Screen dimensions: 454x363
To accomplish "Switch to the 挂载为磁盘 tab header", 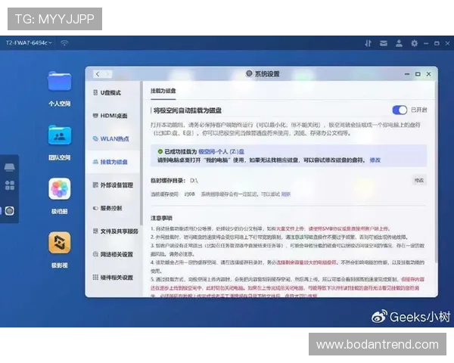I will [163, 91].
